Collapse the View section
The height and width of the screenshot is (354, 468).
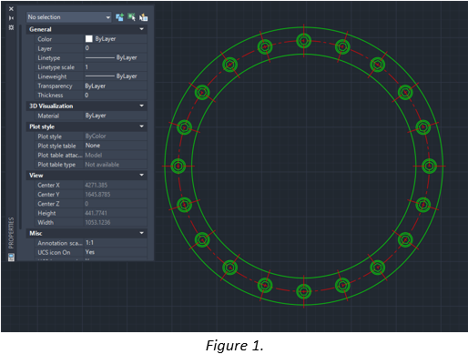(x=141, y=176)
